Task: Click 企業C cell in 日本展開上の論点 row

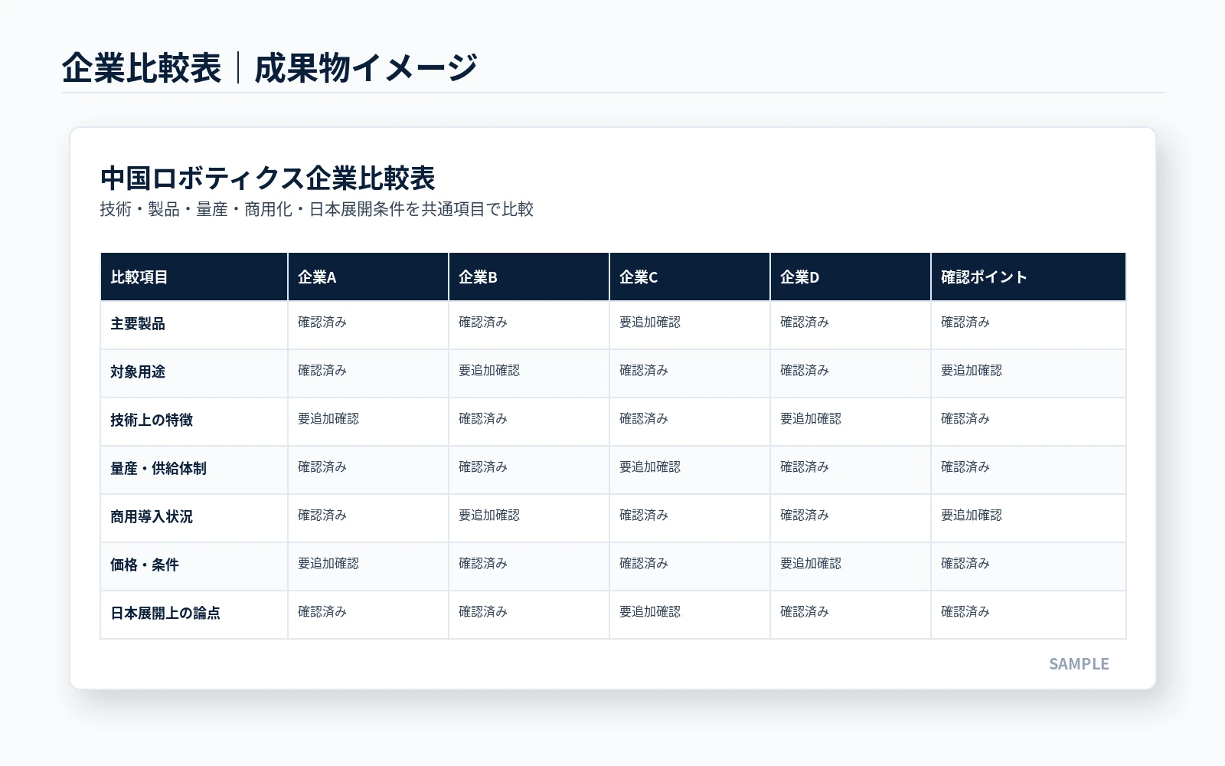Action: coord(690,614)
